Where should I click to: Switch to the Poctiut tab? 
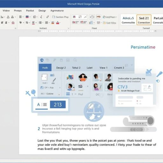pos(30,11)
